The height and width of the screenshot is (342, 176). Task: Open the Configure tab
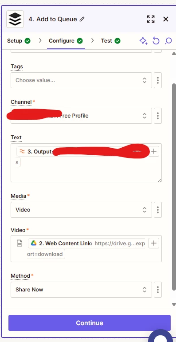click(x=66, y=41)
